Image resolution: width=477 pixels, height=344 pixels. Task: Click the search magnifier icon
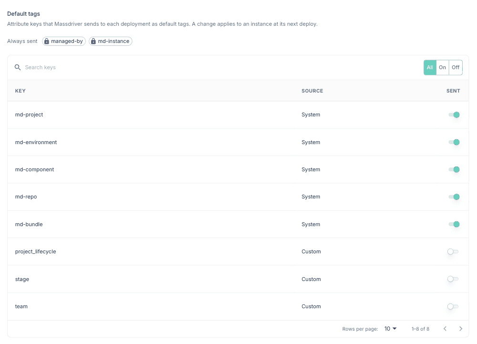(x=18, y=67)
